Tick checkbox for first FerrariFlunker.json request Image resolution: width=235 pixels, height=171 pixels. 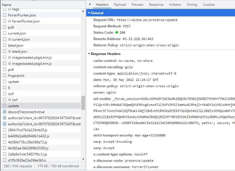(x=5, y=15)
